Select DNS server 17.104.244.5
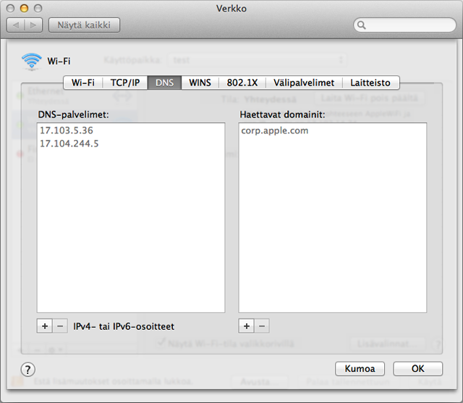The image size is (463, 403). pyautogui.click(x=131, y=144)
